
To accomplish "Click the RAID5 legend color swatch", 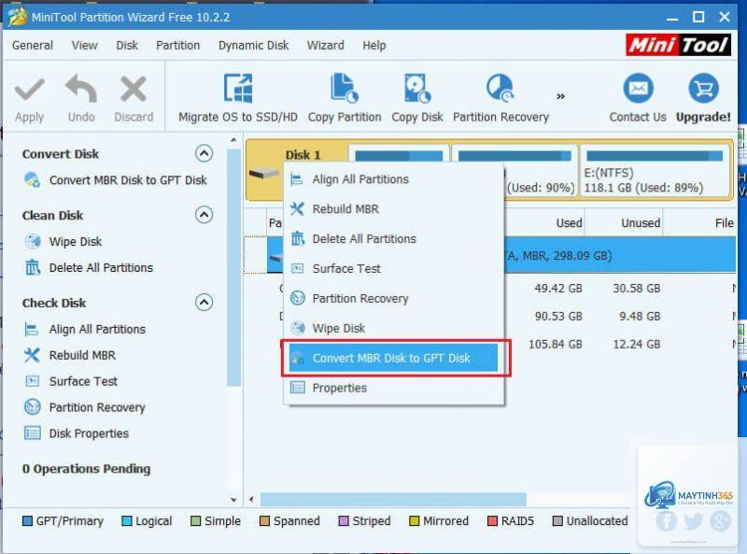I will [492, 521].
